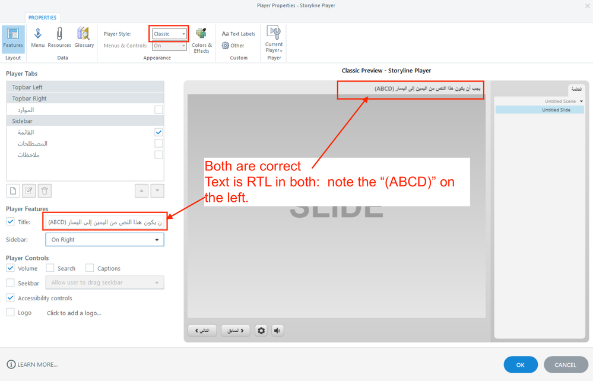Move selected tab down arrow
Viewport: 593px width, 381px height.
[x=157, y=190]
